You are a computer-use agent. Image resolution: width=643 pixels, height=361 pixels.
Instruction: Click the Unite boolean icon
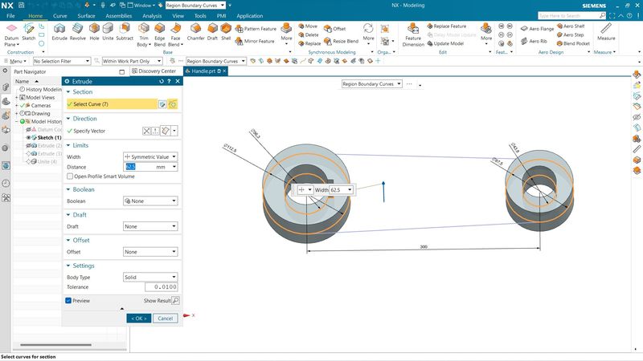pyautogui.click(x=108, y=31)
